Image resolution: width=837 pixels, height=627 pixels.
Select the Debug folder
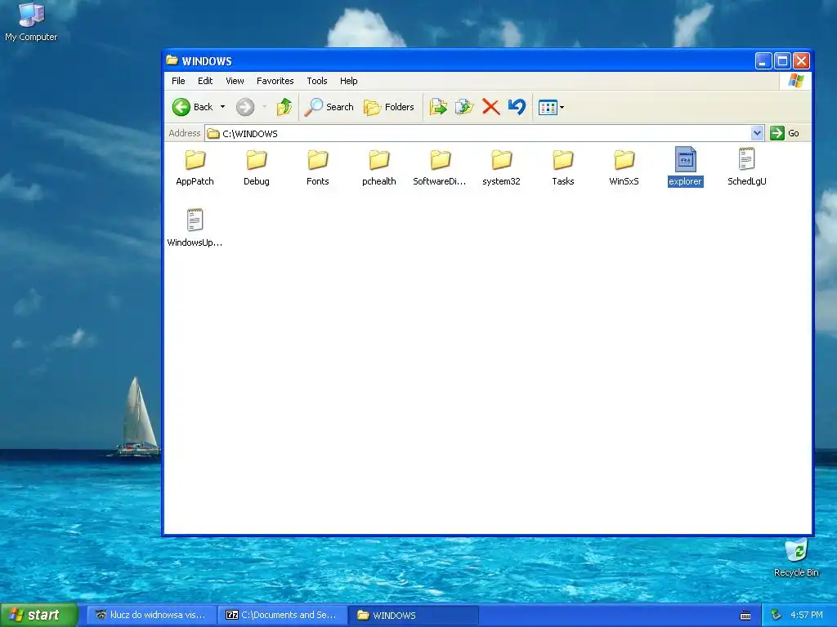[256, 167]
